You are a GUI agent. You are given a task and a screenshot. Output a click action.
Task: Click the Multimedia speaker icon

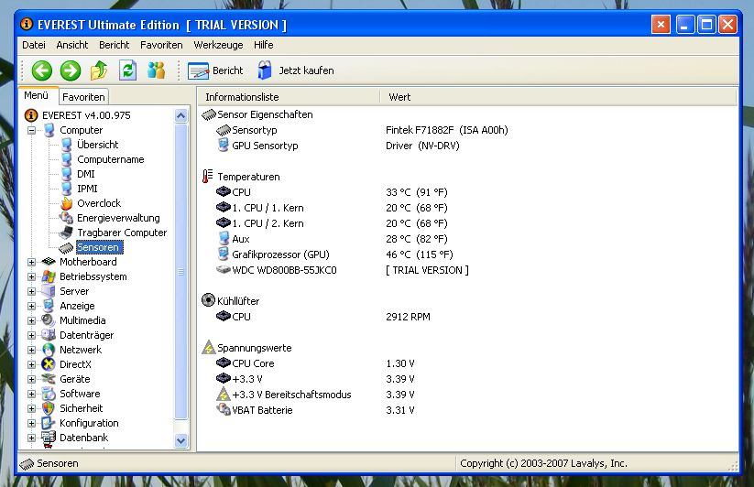(49, 320)
